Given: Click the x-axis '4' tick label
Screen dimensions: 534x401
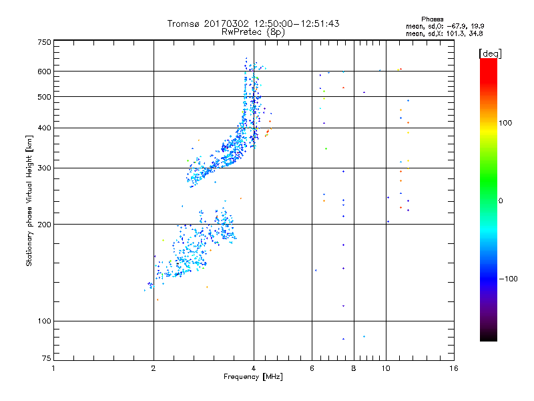Looking at the screenshot, I should [x=254, y=368].
